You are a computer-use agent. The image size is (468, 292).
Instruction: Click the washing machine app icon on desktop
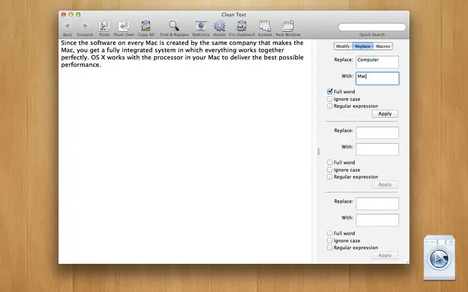tap(439, 258)
